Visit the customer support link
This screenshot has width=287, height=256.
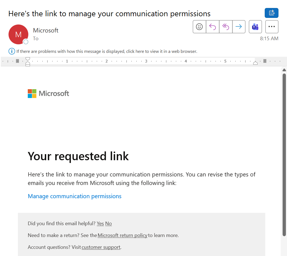(x=101, y=247)
